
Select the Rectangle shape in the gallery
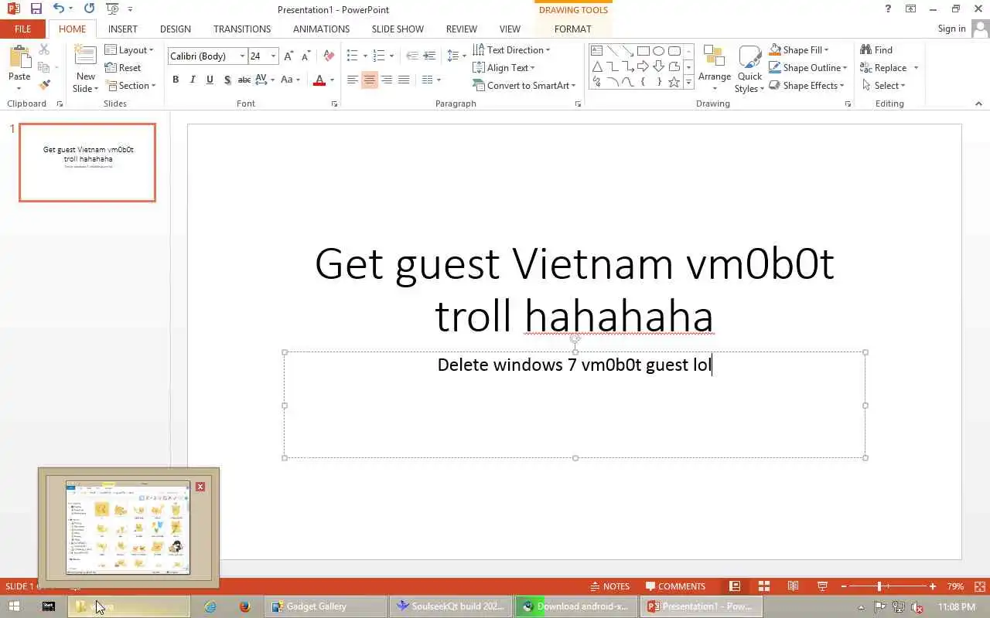643,51
